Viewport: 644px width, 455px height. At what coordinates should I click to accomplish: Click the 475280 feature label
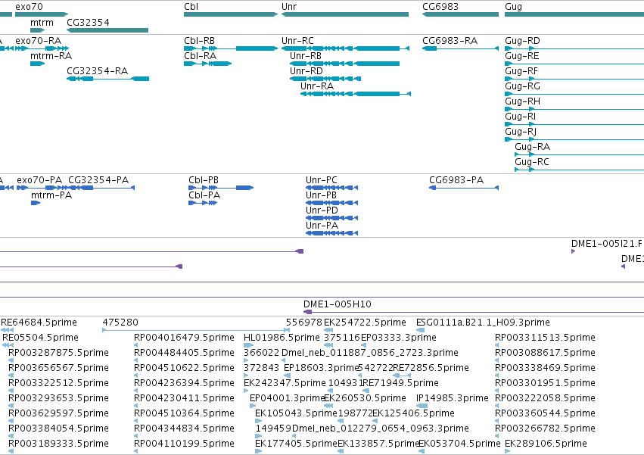point(120,323)
